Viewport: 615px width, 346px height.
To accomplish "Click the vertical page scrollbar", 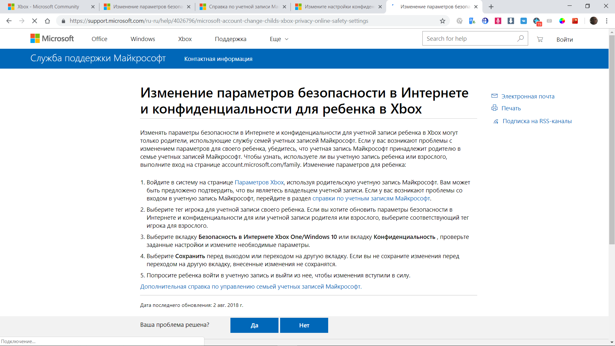I will pyautogui.click(x=612, y=139).
